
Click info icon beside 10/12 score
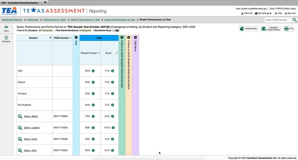coord(113,128)
